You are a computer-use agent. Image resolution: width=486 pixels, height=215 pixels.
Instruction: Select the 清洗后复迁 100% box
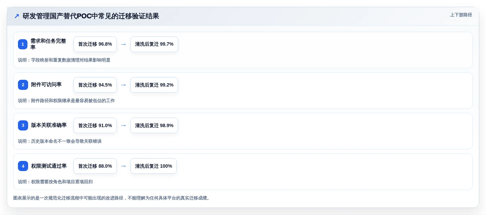click(153, 166)
